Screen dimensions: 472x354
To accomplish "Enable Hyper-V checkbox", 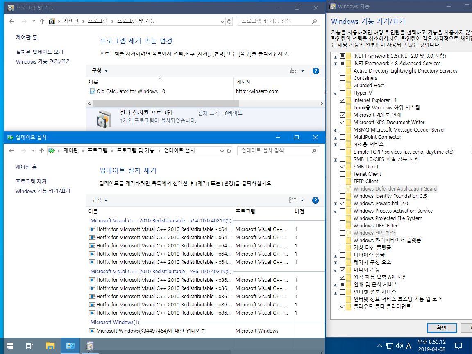I will [342, 93].
